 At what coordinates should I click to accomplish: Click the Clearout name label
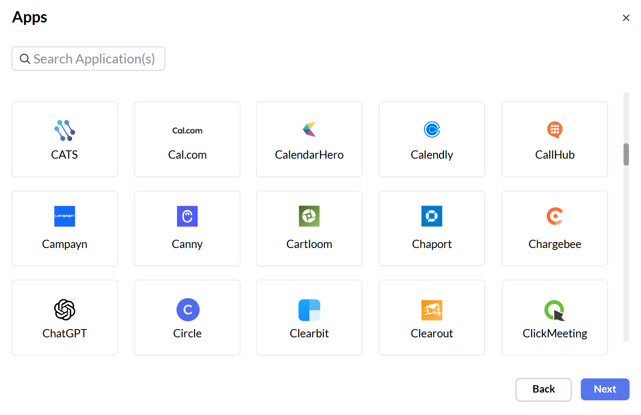click(432, 333)
